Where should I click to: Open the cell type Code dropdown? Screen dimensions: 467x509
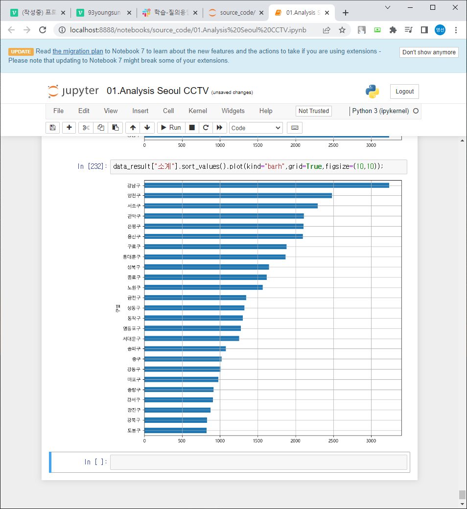[256, 128]
